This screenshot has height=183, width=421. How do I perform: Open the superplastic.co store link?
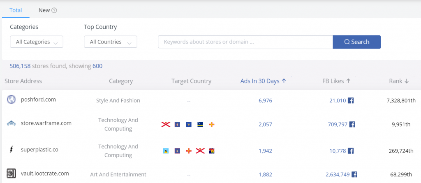coord(39,149)
